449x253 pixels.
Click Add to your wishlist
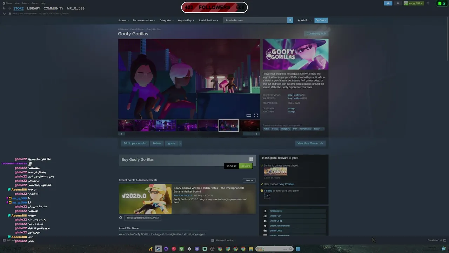pyautogui.click(x=135, y=143)
